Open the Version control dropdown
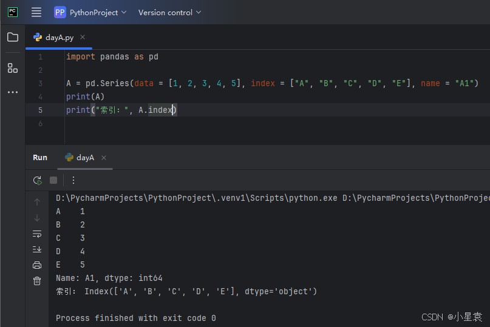490x327 pixels. click(x=169, y=12)
